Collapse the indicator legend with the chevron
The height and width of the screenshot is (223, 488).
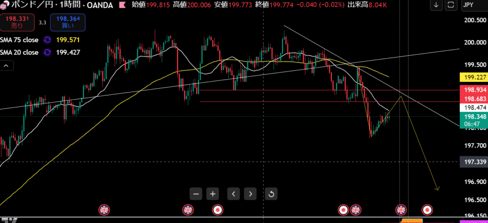pos(6,66)
